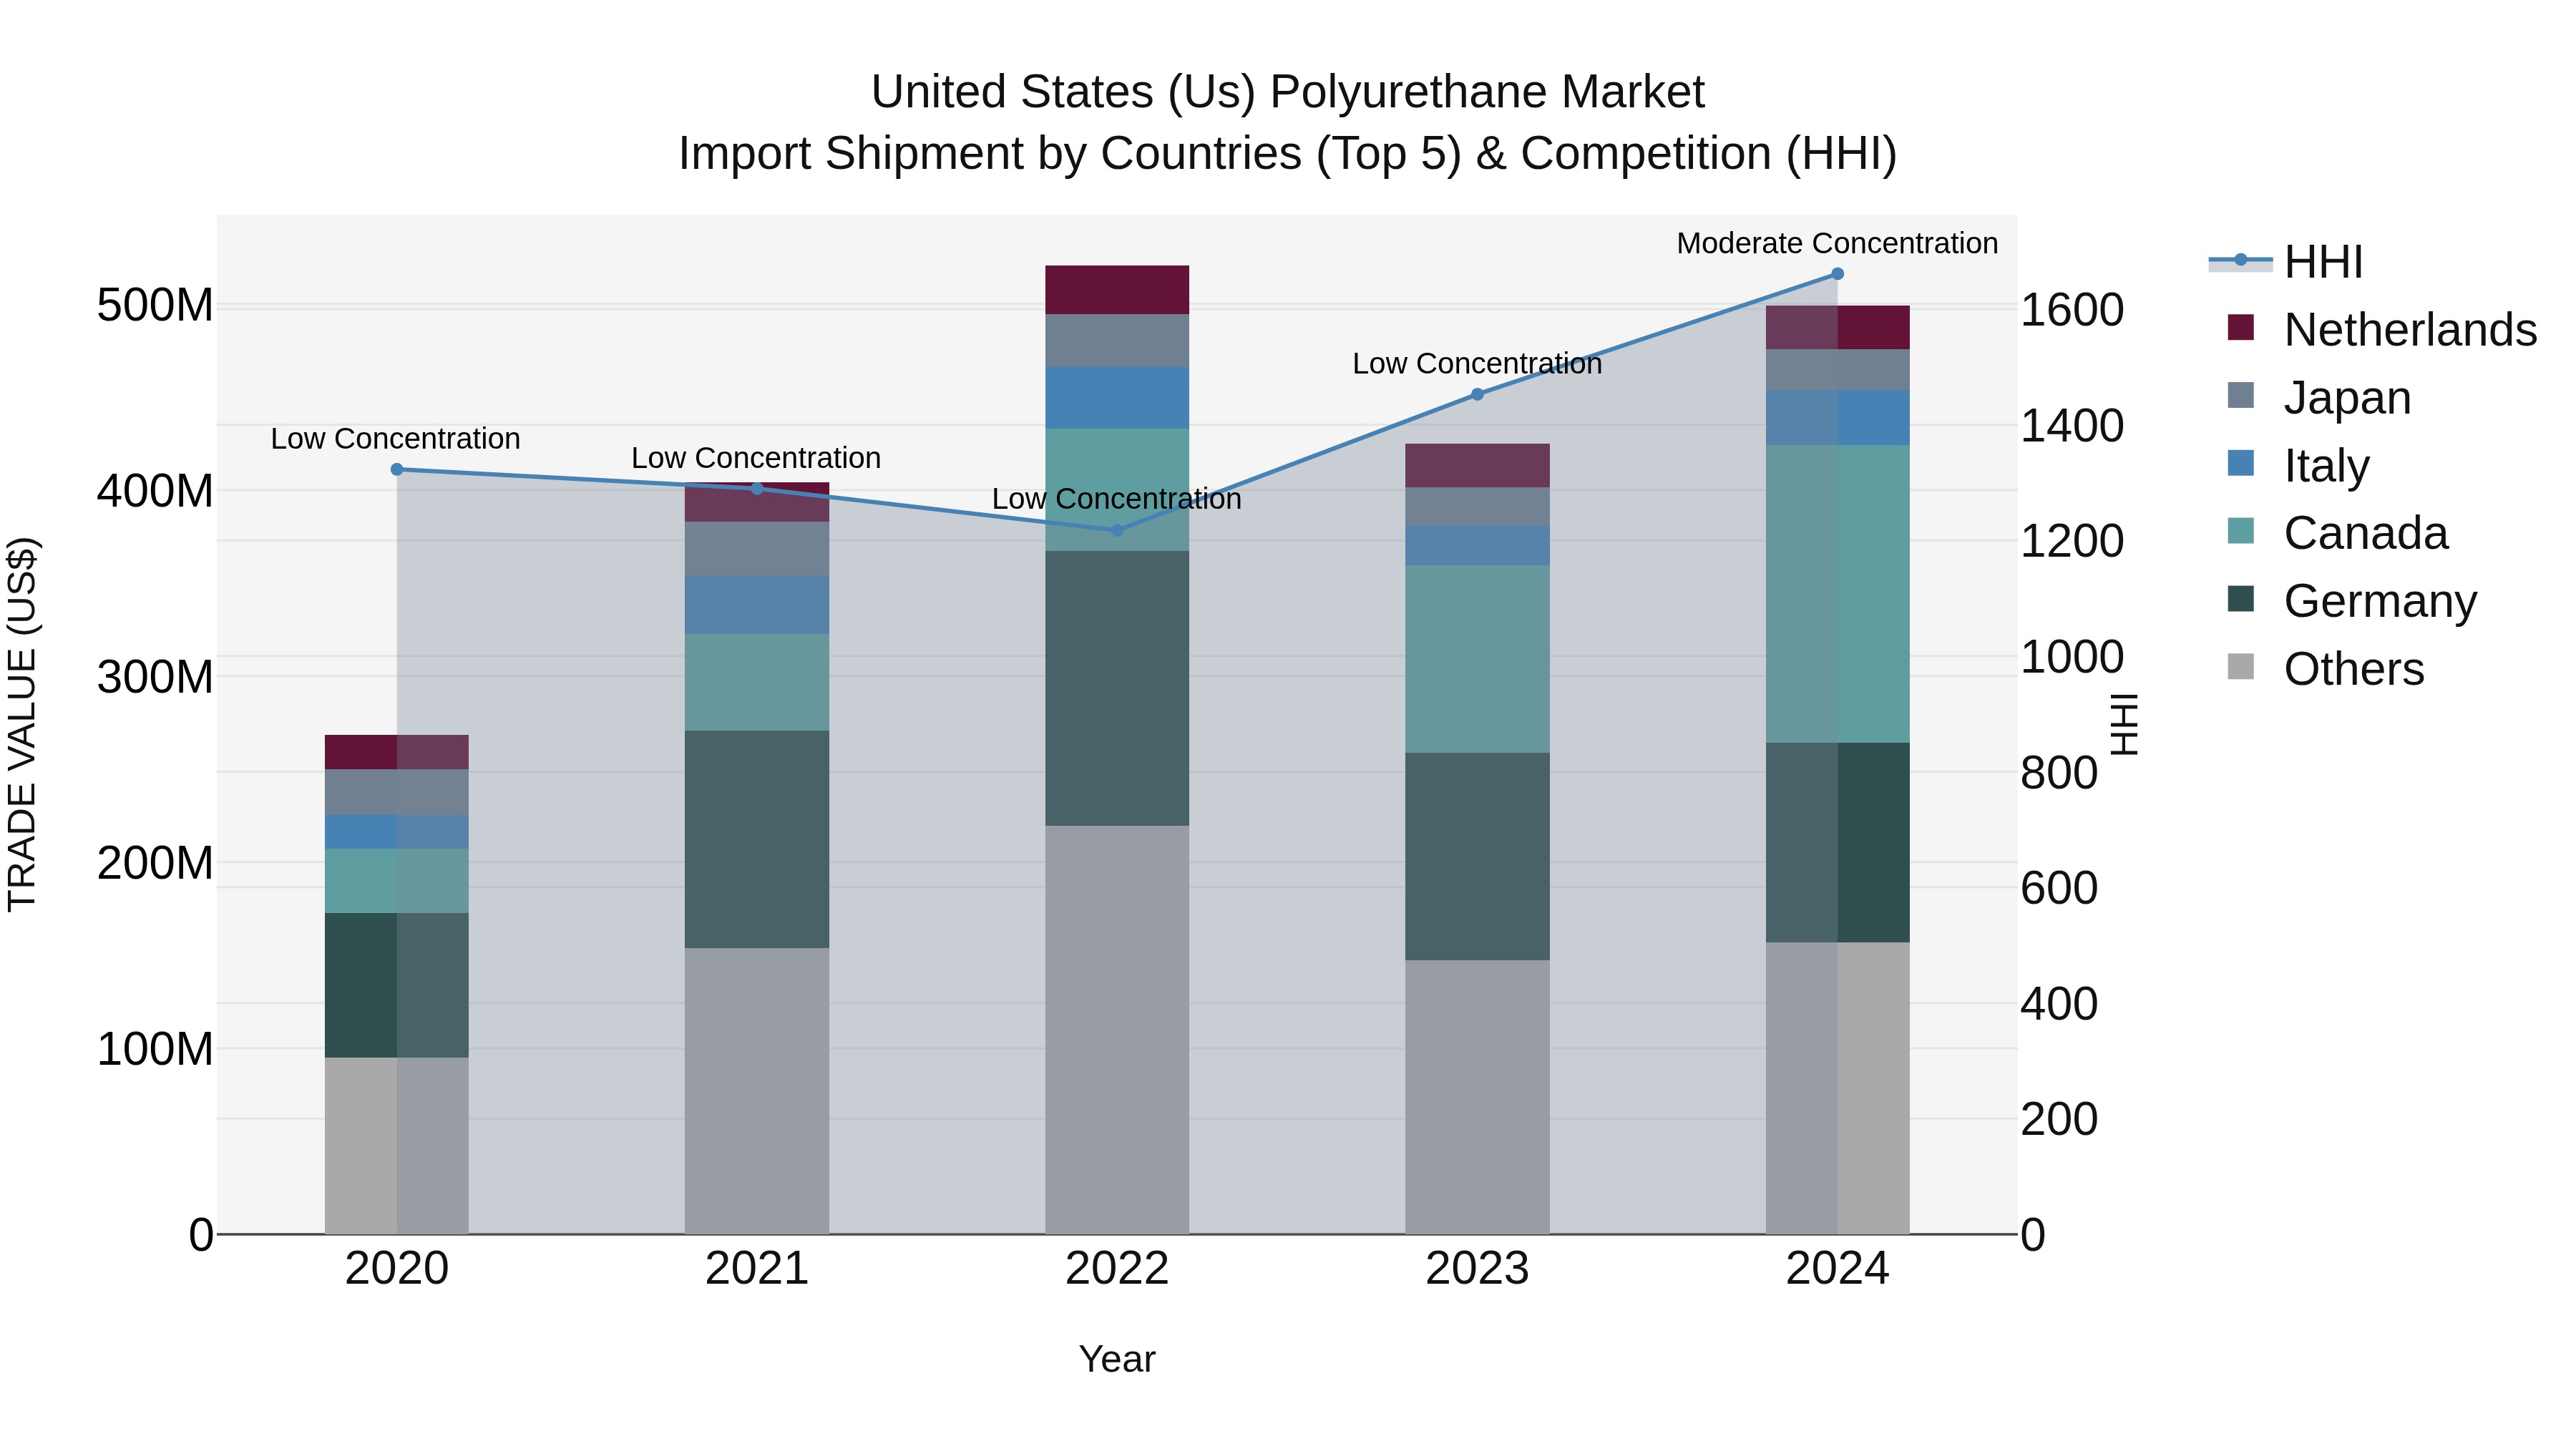Viewport: 2576px width, 1449px height.
Task: Click Low Concentration label above 2023
Action: [1477, 364]
